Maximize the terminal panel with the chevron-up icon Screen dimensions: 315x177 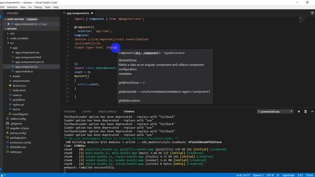click(312, 112)
